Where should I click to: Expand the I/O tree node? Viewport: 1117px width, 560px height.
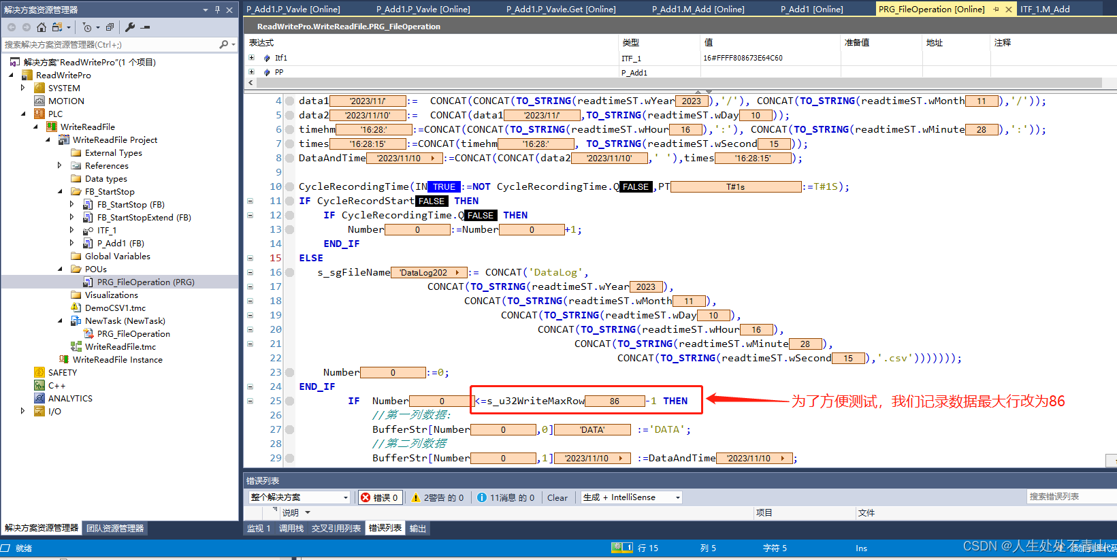pos(22,411)
